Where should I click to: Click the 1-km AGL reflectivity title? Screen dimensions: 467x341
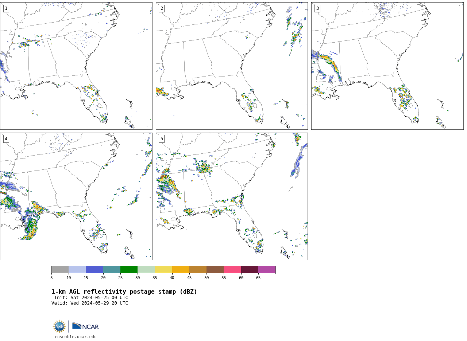[x=124, y=292]
